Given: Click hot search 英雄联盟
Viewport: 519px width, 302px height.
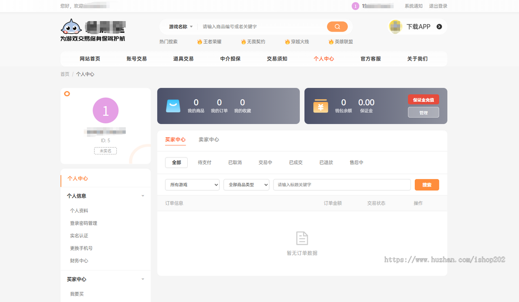Looking at the screenshot, I should click(344, 42).
